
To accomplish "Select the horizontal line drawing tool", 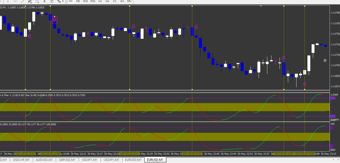I will [x=15, y=1].
